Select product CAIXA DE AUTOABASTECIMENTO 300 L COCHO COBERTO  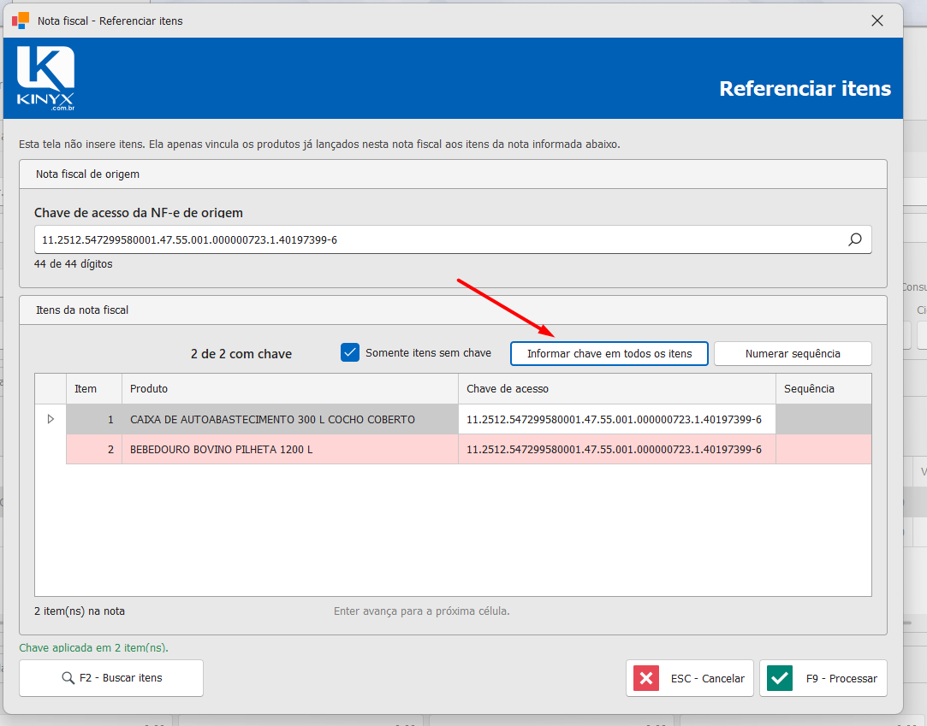tap(290, 419)
